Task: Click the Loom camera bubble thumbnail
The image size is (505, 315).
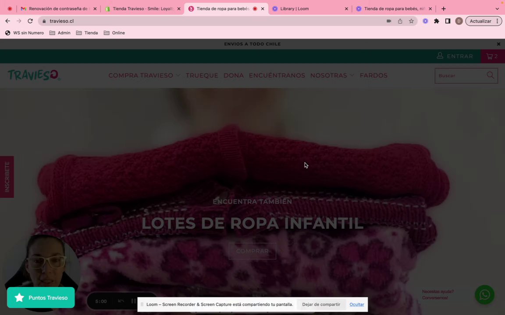Action: (x=43, y=261)
